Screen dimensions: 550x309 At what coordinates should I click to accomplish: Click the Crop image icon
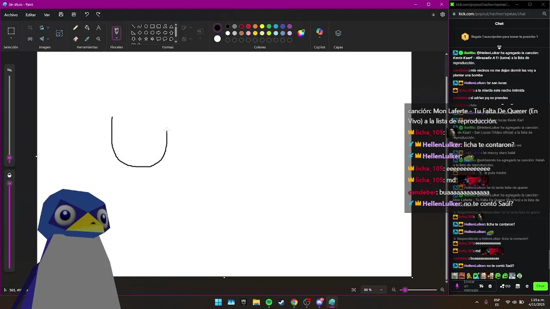[30, 28]
